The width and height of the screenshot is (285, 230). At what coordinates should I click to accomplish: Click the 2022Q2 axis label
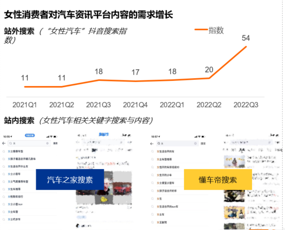point(209,105)
